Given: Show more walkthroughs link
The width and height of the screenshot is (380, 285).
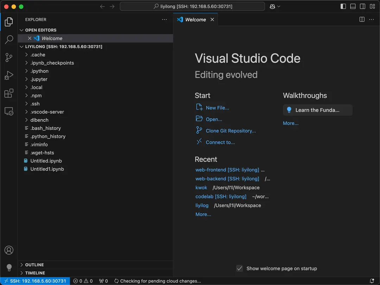Looking at the screenshot, I should pyautogui.click(x=291, y=123).
